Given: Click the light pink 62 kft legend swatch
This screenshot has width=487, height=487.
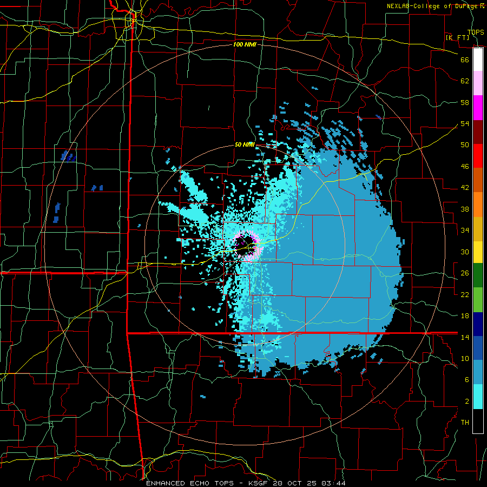Looking at the screenshot, I should (x=478, y=83).
